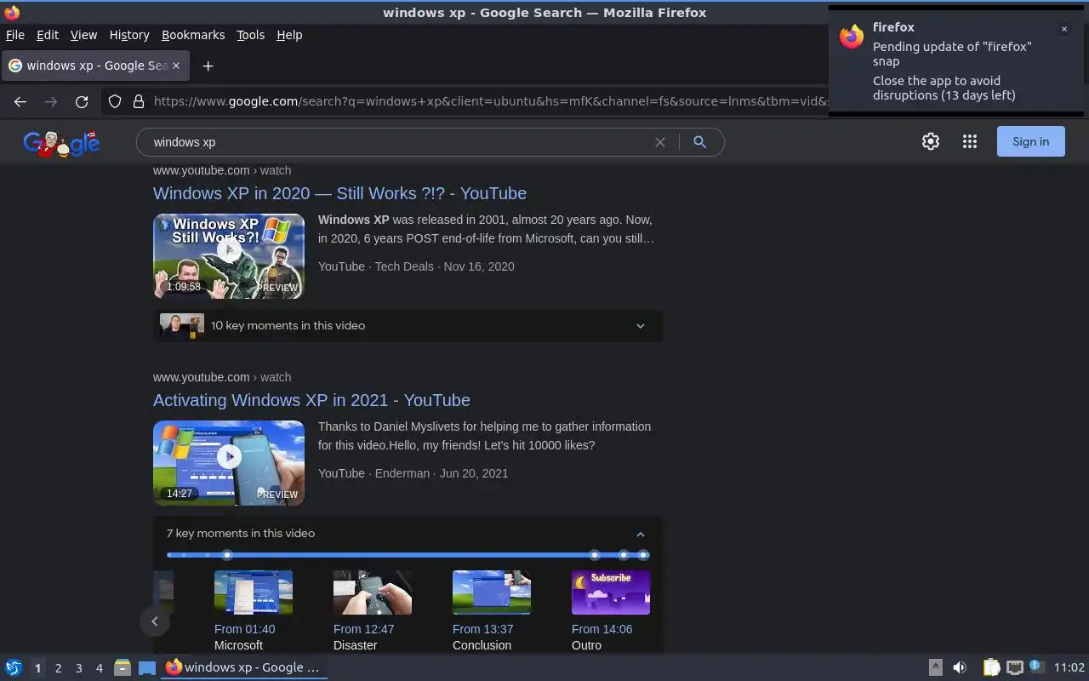Open 'Activating Windows XP in 2021' link
This screenshot has width=1089, height=681.
(x=311, y=400)
